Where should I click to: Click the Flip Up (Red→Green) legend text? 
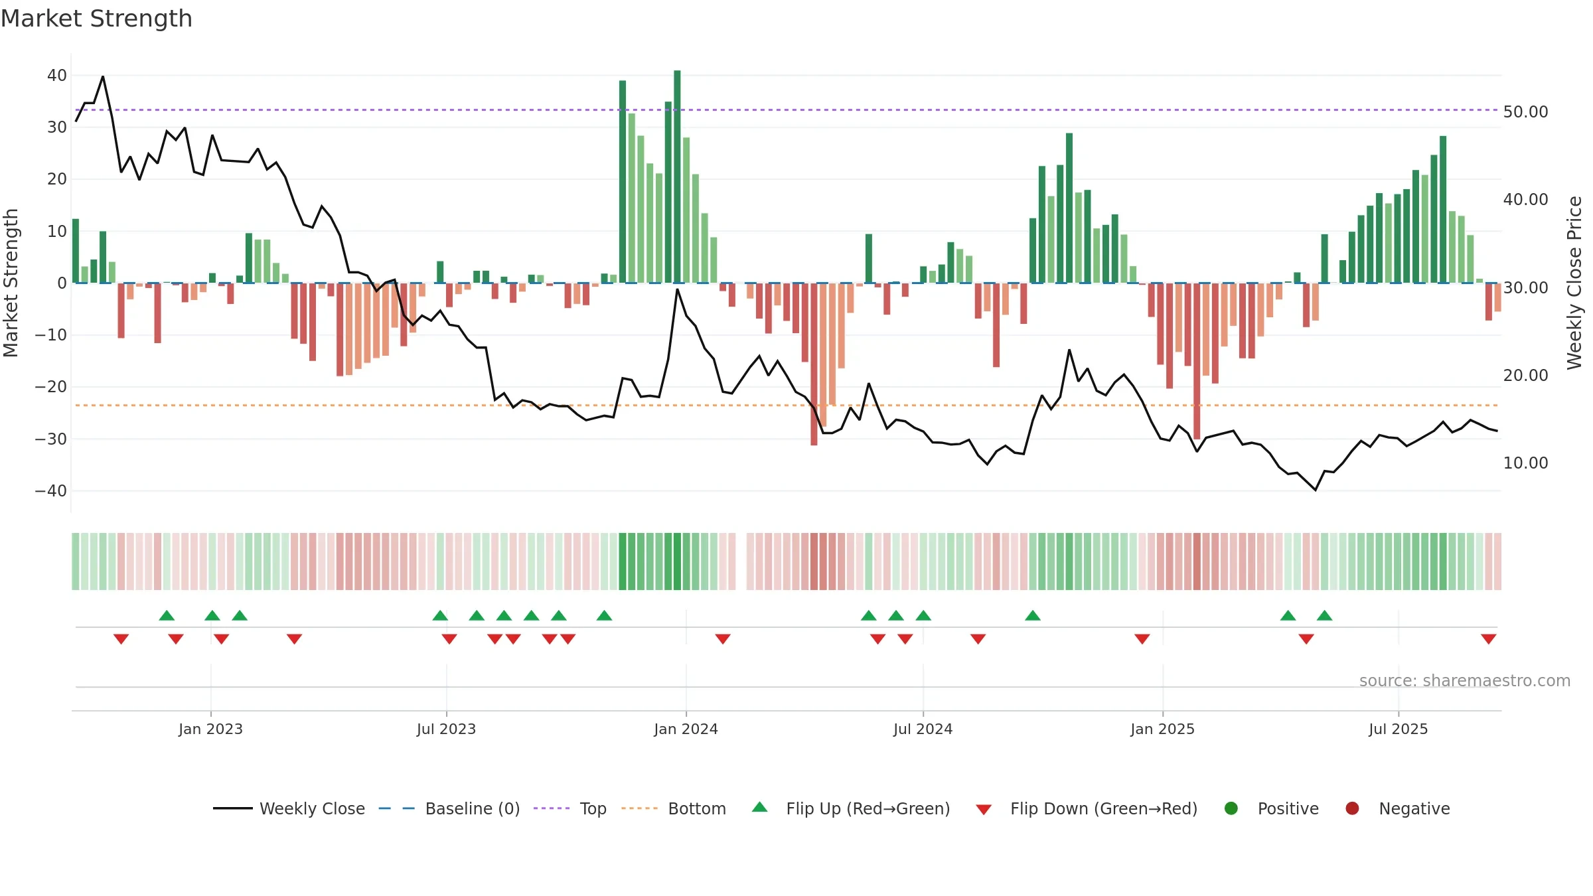point(868,808)
